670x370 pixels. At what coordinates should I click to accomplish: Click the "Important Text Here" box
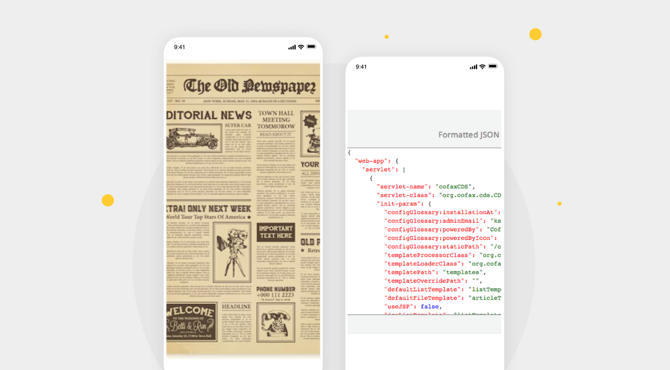tap(276, 232)
